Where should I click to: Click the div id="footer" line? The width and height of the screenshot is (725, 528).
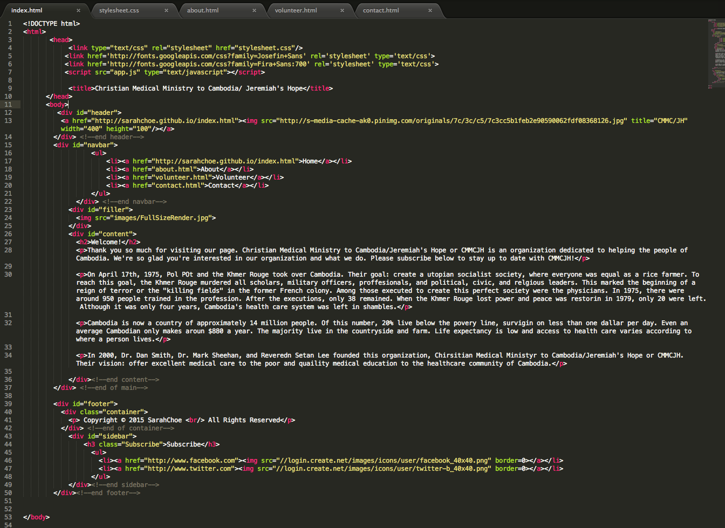(85, 404)
